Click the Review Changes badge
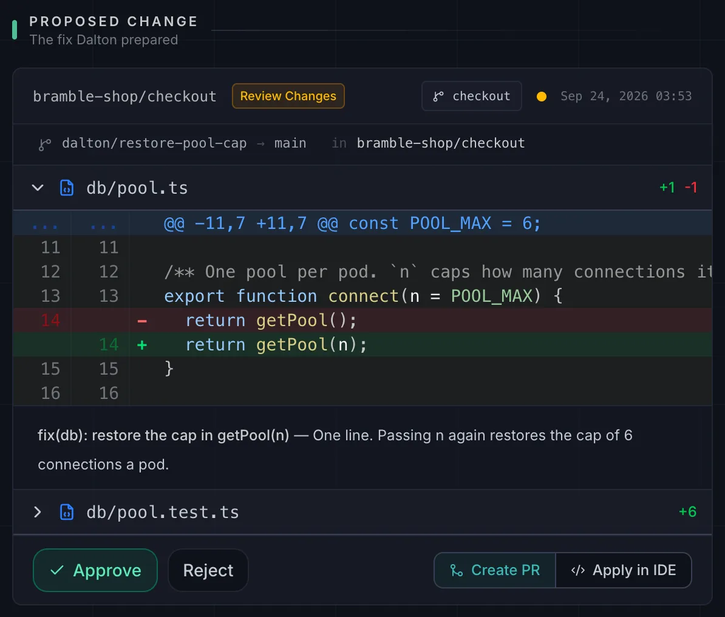 tap(288, 96)
